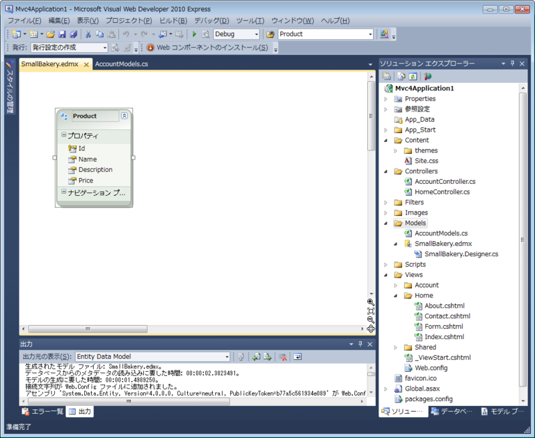Click the Show All Files icon in Solution Explorer
Viewport: 535px width, 438px height.
[x=401, y=76]
